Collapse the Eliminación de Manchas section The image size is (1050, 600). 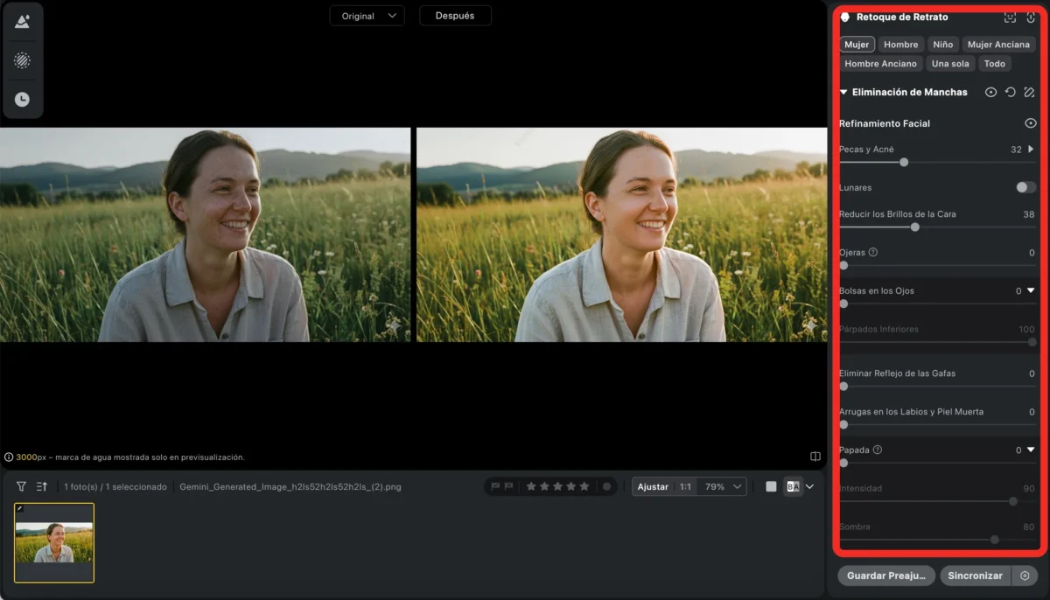(x=843, y=92)
